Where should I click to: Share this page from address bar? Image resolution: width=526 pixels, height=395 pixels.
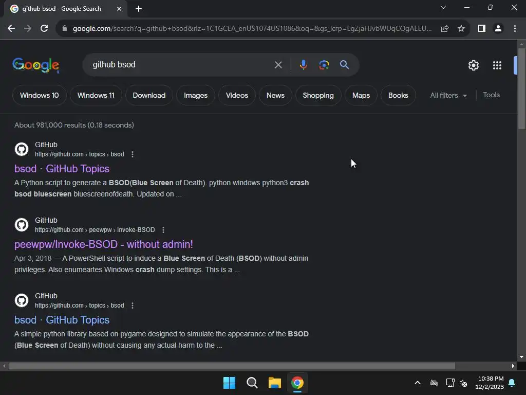point(445,29)
